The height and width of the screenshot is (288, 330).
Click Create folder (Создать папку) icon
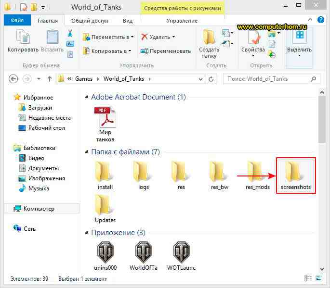click(209, 38)
